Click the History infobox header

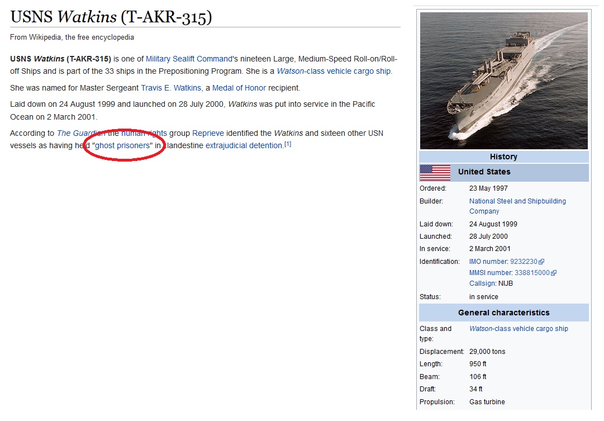point(503,157)
